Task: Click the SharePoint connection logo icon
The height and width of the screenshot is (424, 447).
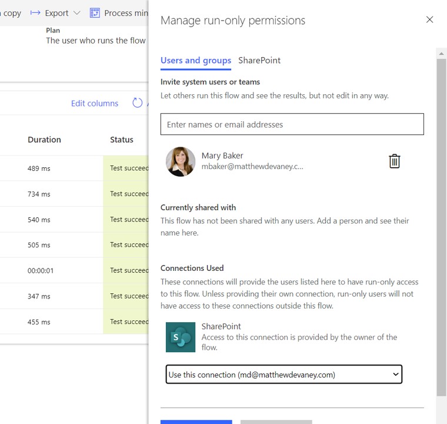Action: tap(181, 337)
